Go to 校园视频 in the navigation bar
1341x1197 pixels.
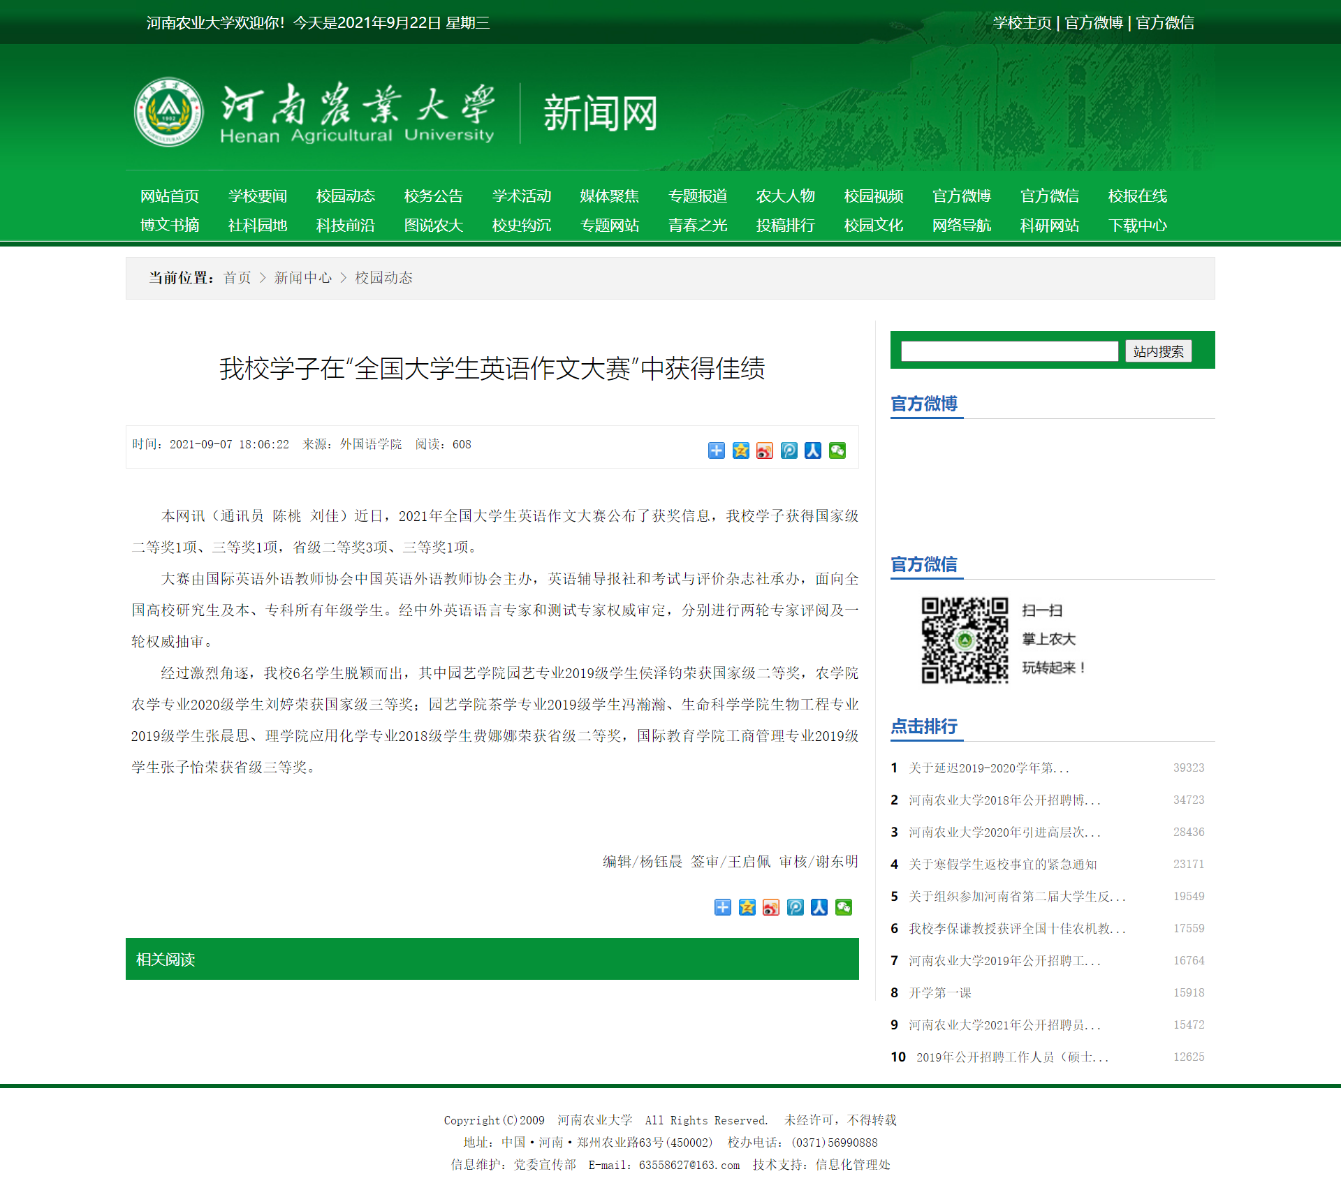coord(873,196)
